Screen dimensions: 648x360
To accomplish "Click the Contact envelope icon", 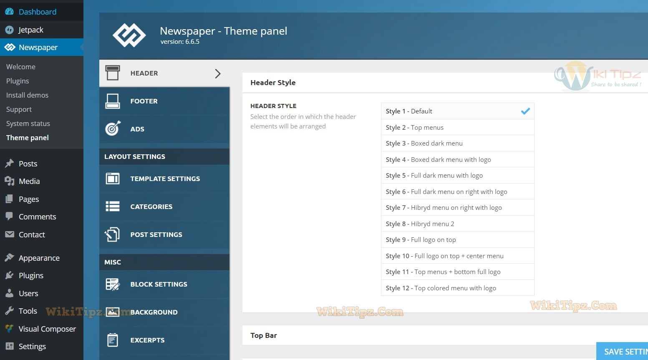I will pyautogui.click(x=9, y=234).
